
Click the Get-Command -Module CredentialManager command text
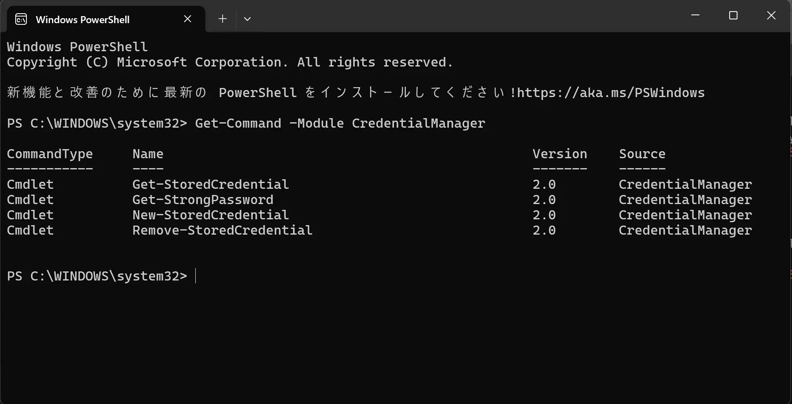(x=340, y=123)
